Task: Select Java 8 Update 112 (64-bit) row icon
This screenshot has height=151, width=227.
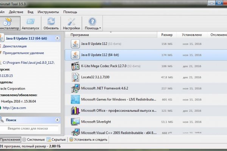Action: (75, 55)
